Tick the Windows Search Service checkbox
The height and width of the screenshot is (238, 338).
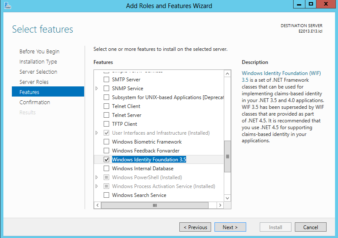(106, 195)
